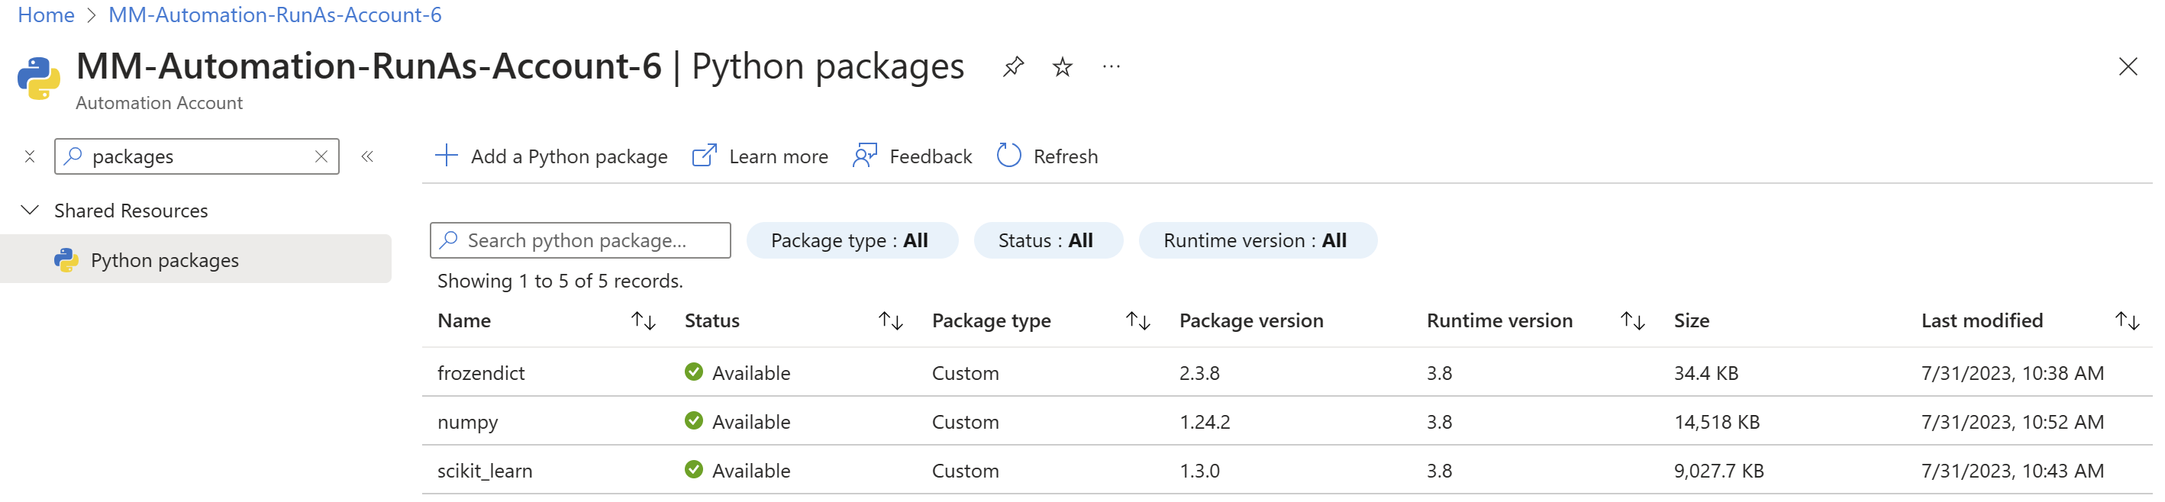The width and height of the screenshot is (2165, 502).
Task: Click Add a Python package plus icon
Action: [447, 156]
